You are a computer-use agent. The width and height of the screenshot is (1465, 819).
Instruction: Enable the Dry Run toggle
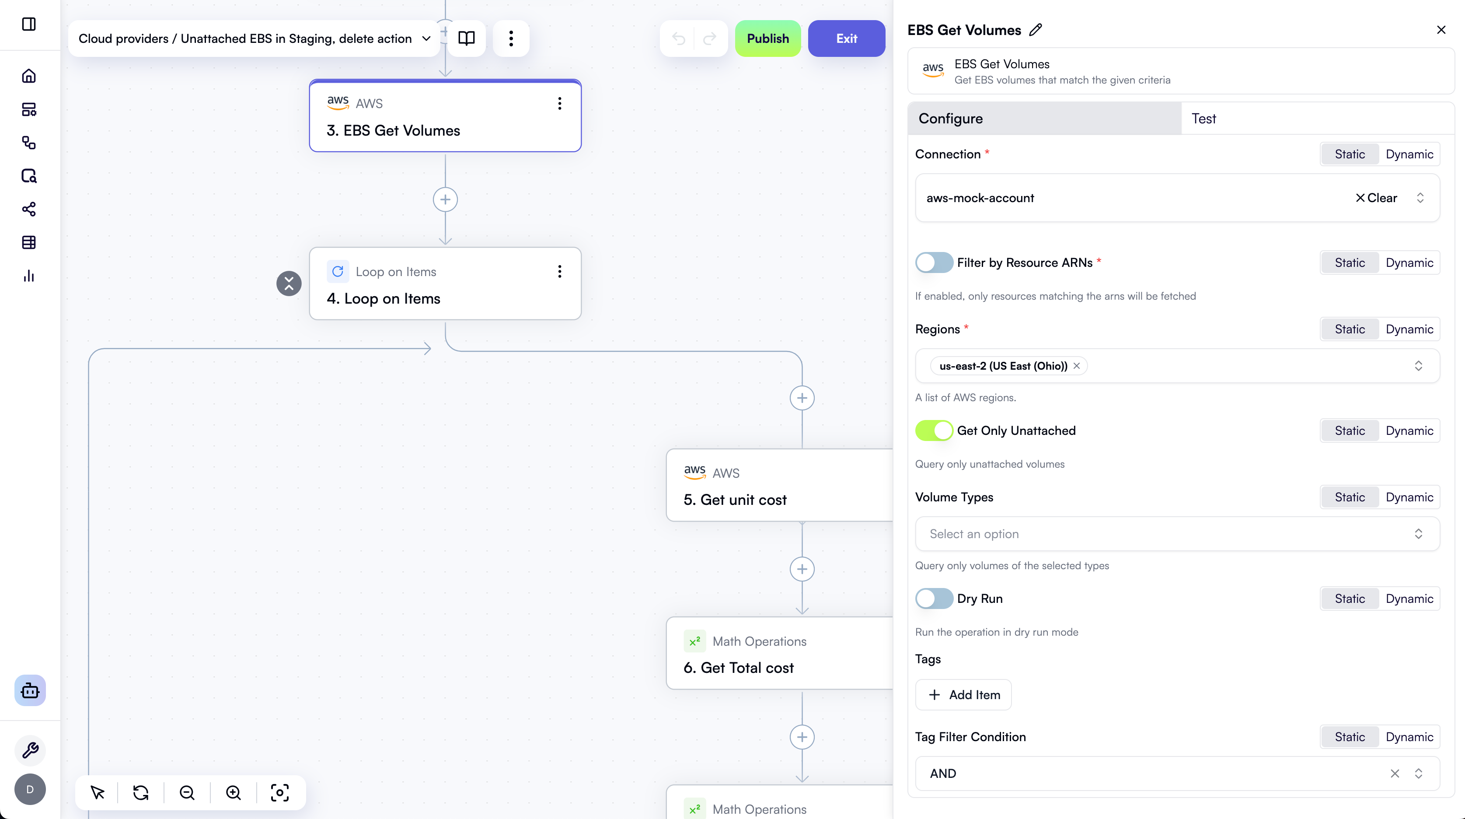(x=933, y=598)
